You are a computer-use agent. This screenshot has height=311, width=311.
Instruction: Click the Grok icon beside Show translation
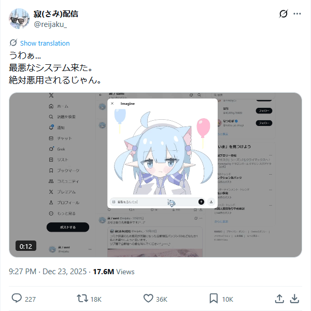point(13,43)
